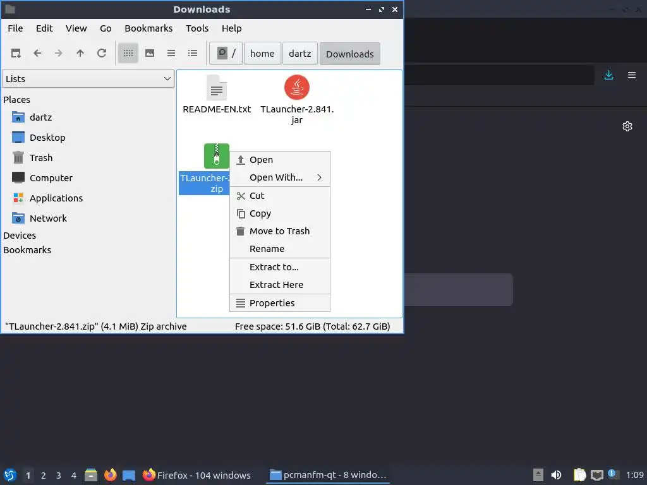Screen dimensions: 647x485
Task: Open the Help menu
Action: click(231, 28)
